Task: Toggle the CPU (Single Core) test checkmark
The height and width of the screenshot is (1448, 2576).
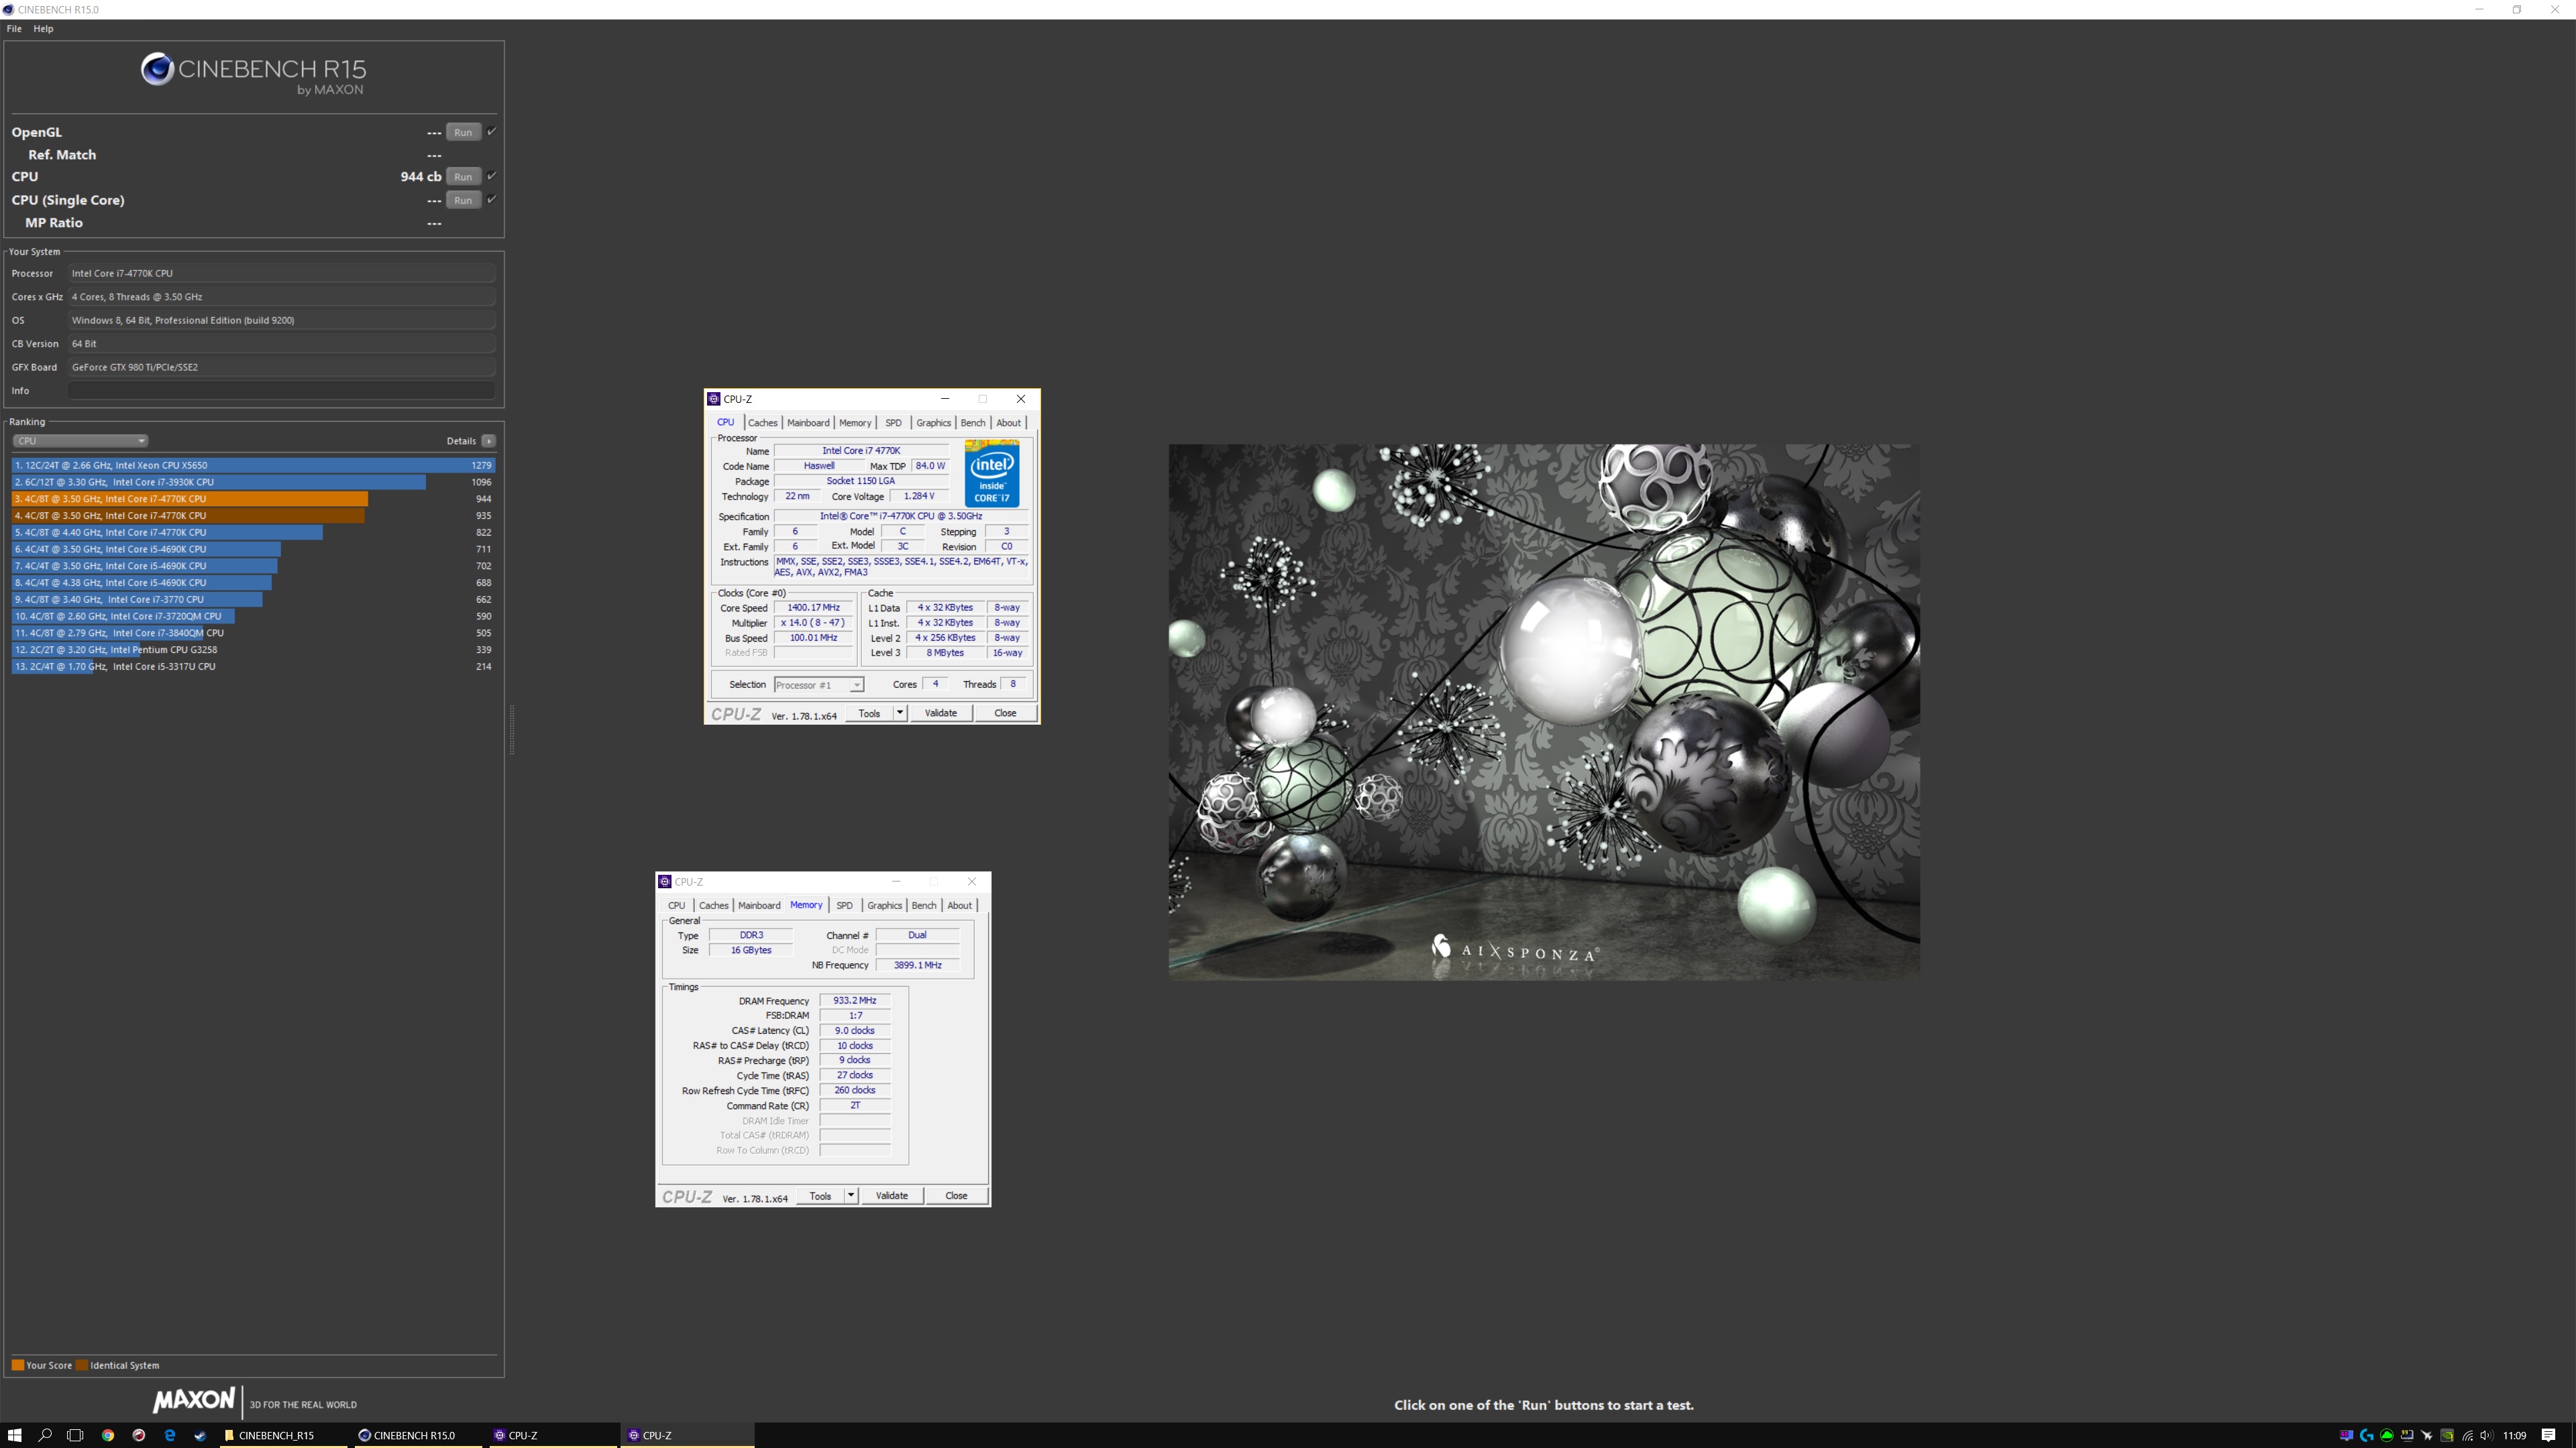Action: pos(491,199)
